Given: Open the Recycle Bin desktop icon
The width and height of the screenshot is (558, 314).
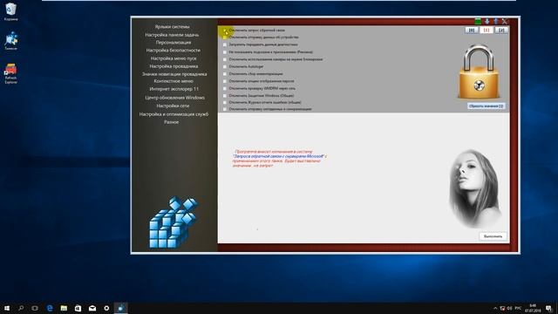Looking at the screenshot, I should 10,11.
